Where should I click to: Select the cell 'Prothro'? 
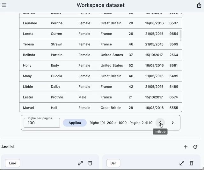pyautogui.click(x=57, y=97)
